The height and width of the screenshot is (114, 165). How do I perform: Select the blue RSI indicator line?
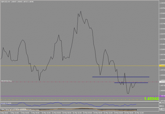point(68,104)
